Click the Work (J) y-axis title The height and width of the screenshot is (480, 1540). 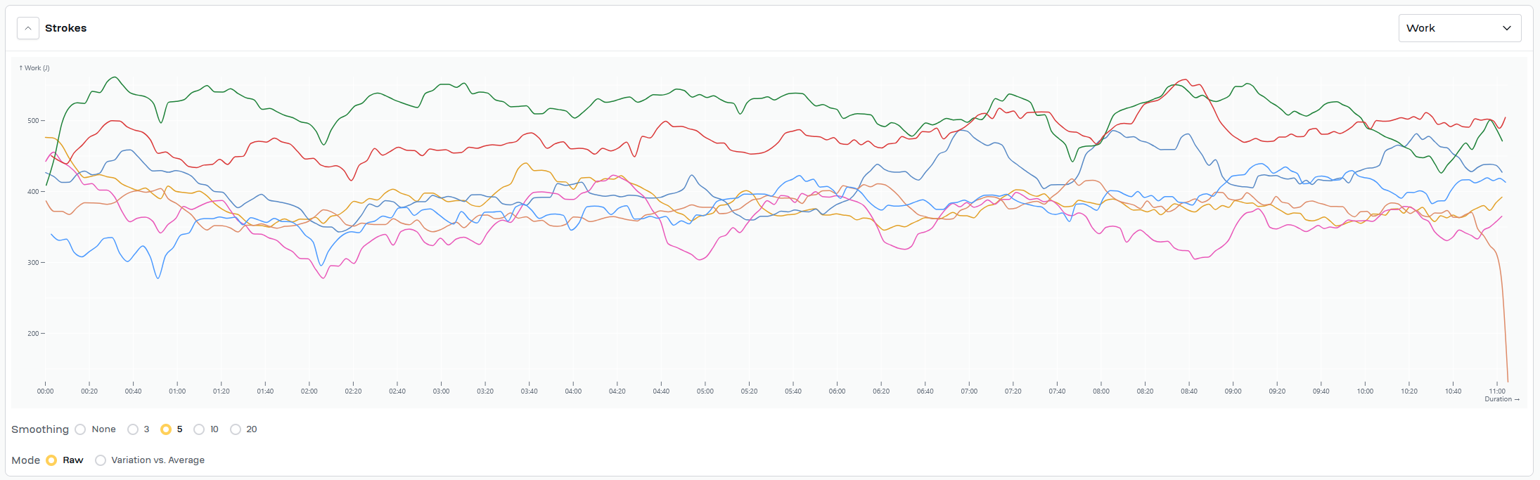(x=34, y=68)
